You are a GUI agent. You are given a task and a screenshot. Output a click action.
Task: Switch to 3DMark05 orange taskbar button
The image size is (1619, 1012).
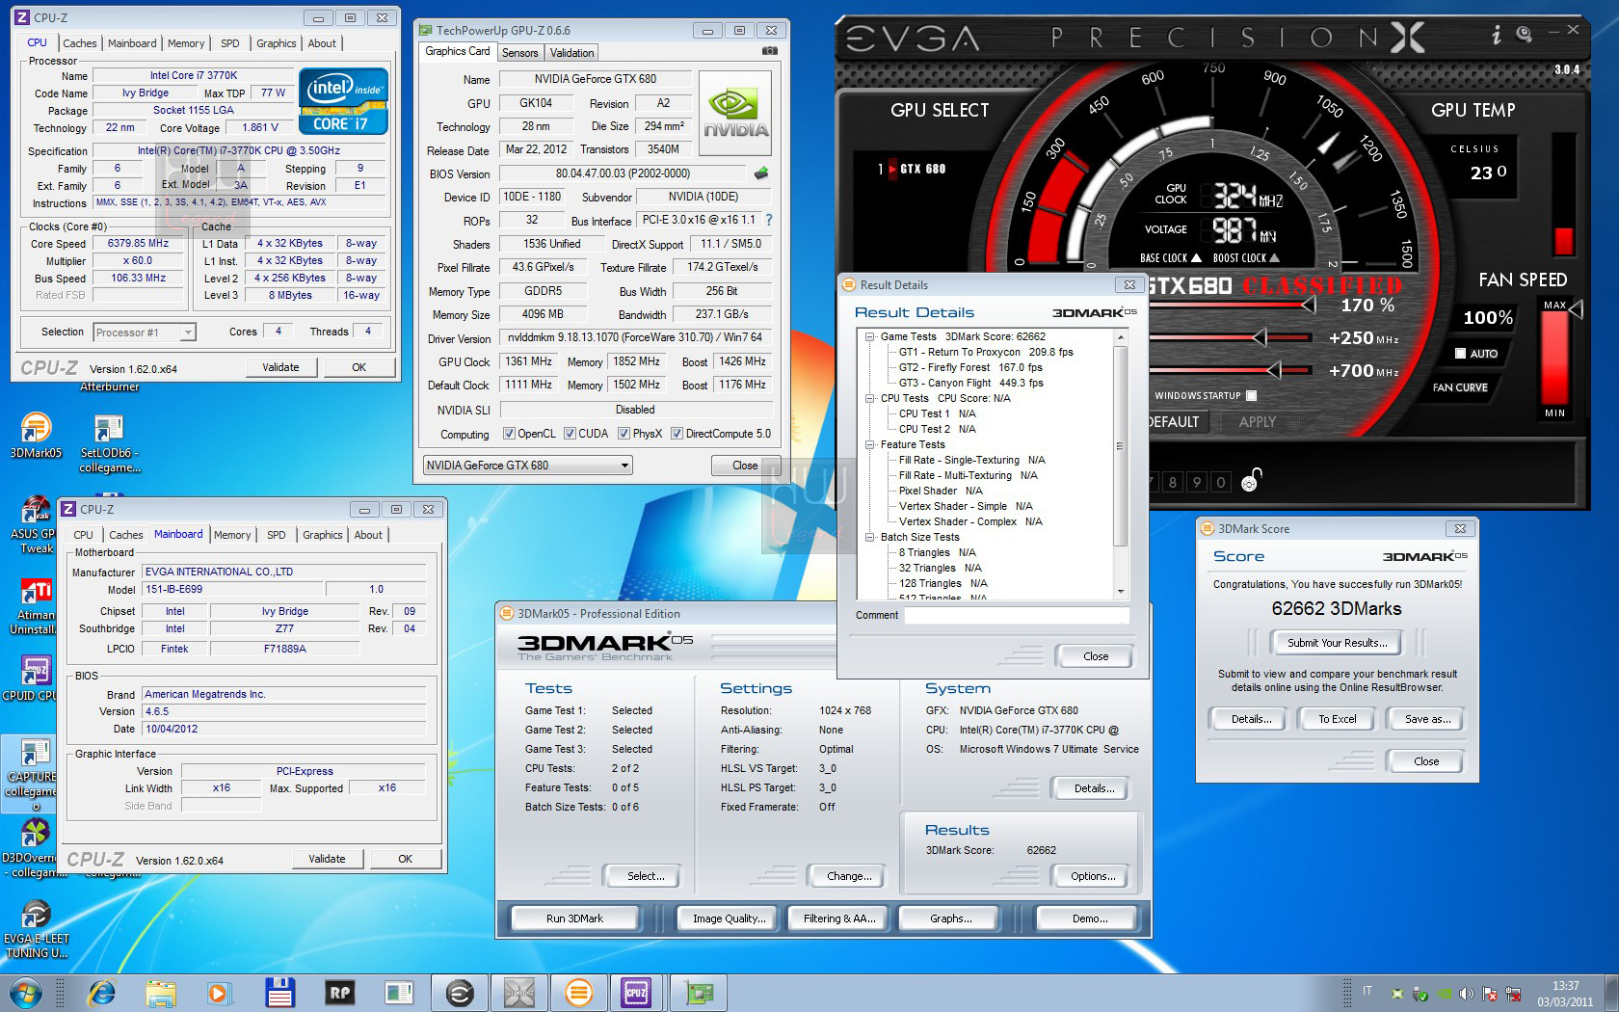coord(578,993)
